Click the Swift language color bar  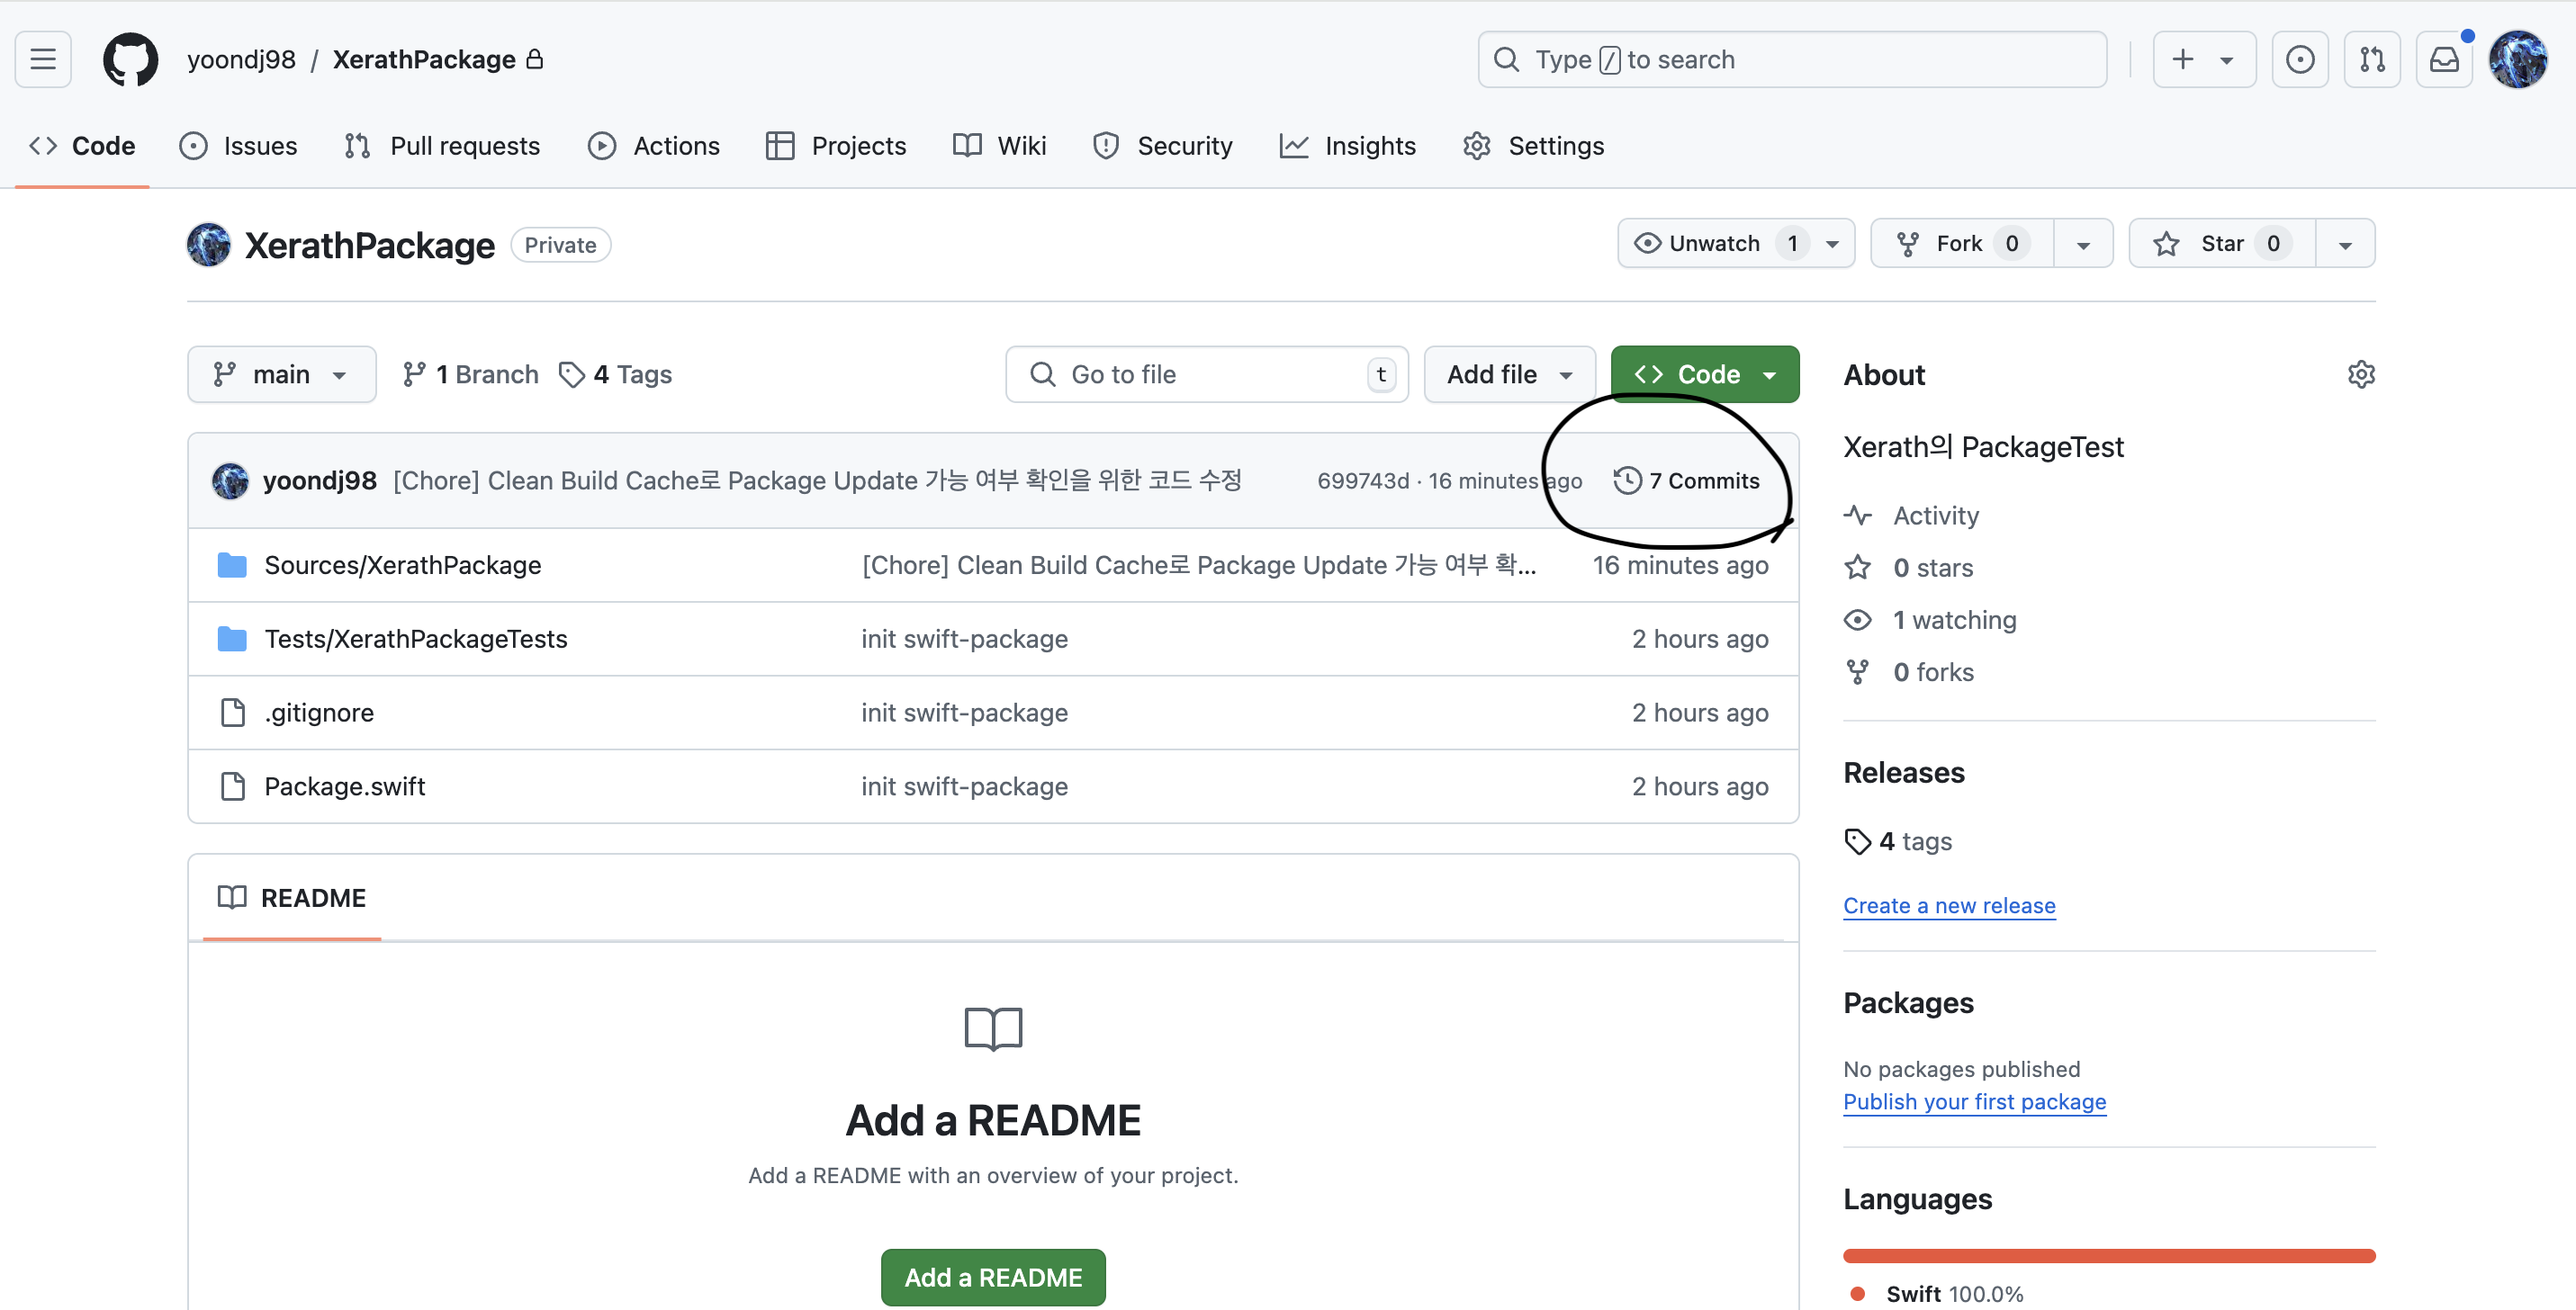2108,1255
